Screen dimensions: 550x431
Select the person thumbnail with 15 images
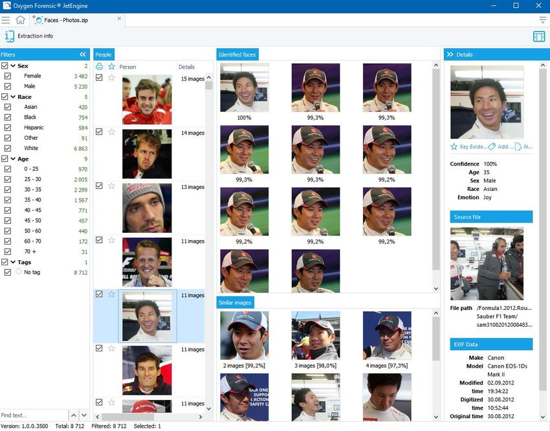coord(147,100)
